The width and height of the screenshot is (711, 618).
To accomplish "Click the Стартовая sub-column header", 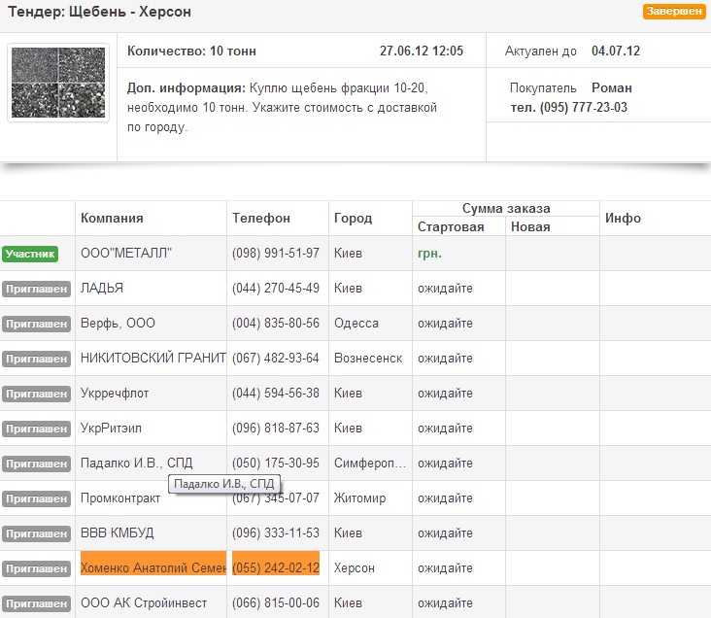I will coord(451,227).
